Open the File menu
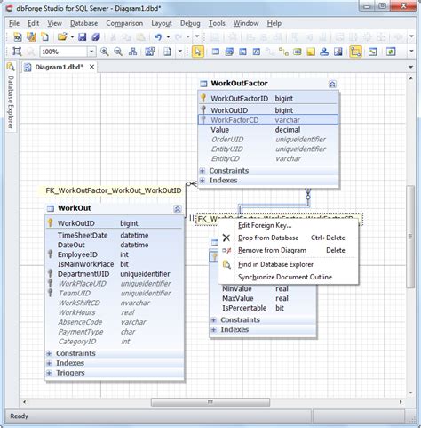This screenshot has width=421, height=428. point(14,23)
